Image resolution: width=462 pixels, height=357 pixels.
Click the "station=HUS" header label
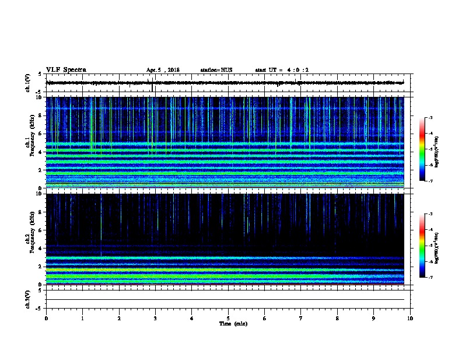(216, 70)
